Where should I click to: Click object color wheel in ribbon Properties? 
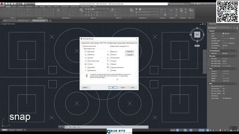136,9
